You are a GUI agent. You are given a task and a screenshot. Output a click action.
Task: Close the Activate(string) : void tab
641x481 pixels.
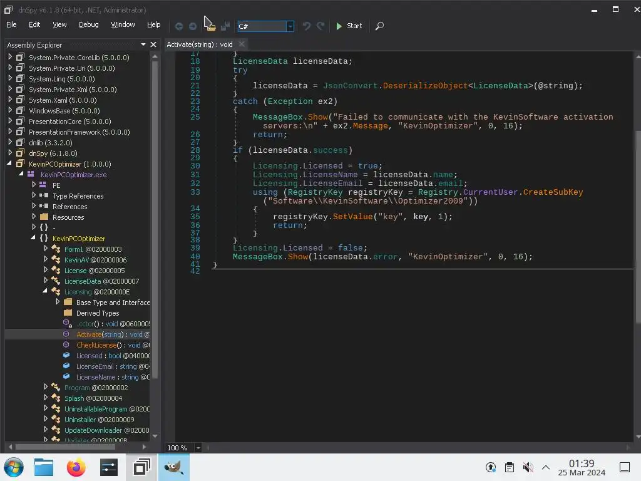pyautogui.click(x=242, y=44)
